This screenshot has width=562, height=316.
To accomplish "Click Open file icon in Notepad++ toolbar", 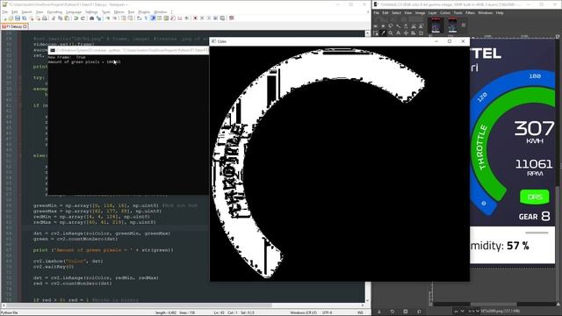I will point(11,18).
